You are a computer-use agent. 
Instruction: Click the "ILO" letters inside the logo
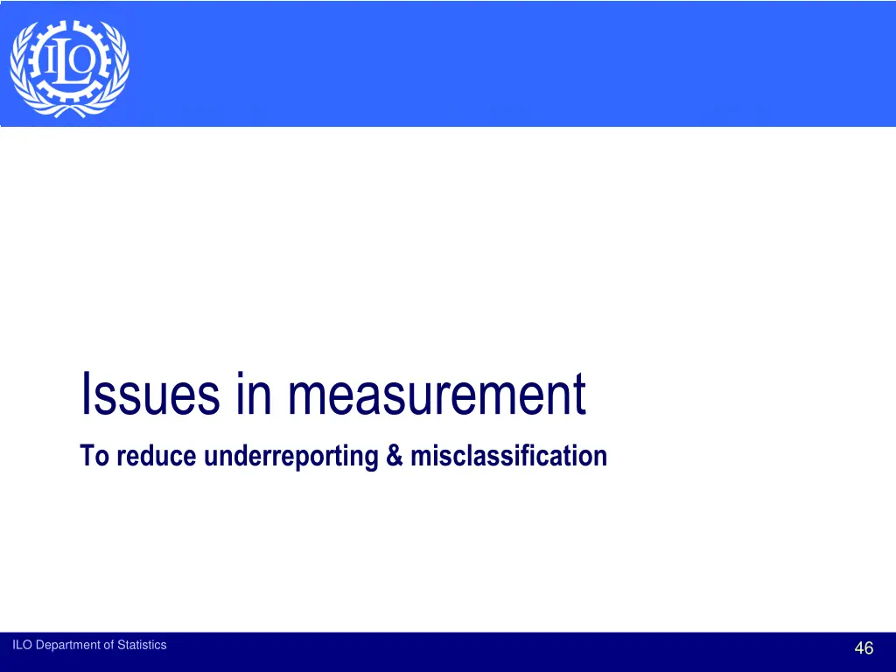pyautogui.click(x=68, y=61)
